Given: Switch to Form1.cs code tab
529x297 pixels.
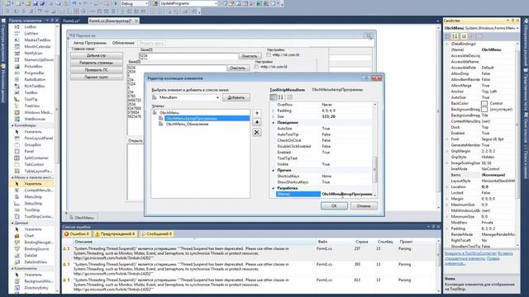Looking at the screenshot, I should click(72, 21).
